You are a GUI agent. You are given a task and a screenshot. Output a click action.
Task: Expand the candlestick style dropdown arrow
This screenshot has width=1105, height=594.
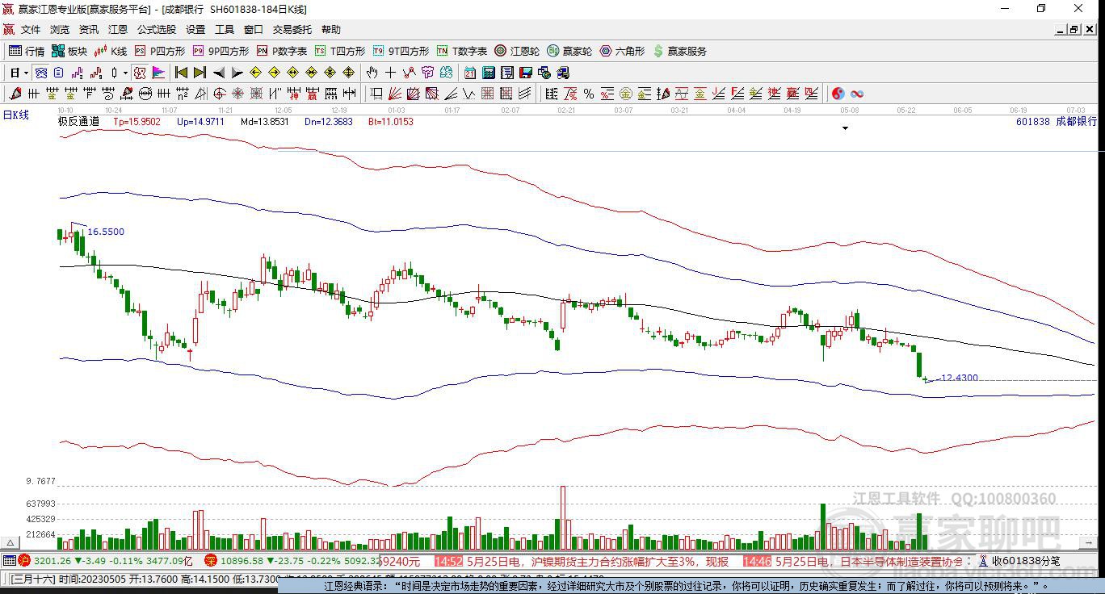124,73
